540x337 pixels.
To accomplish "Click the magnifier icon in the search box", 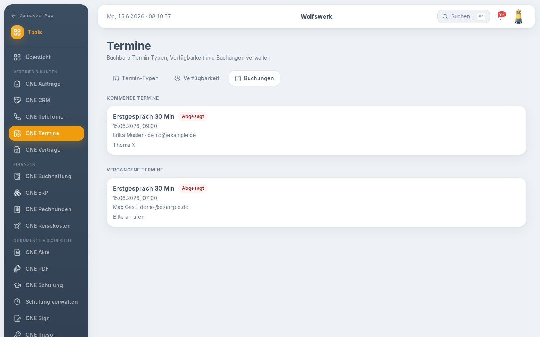I will [445, 16].
